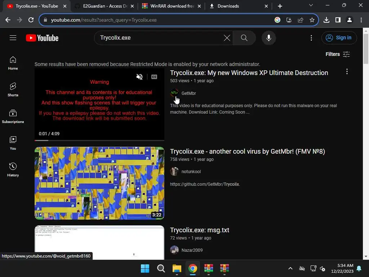This screenshot has width=369, height=277.
Task: Start voice search with the microphone icon
Action: tap(268, 38)
